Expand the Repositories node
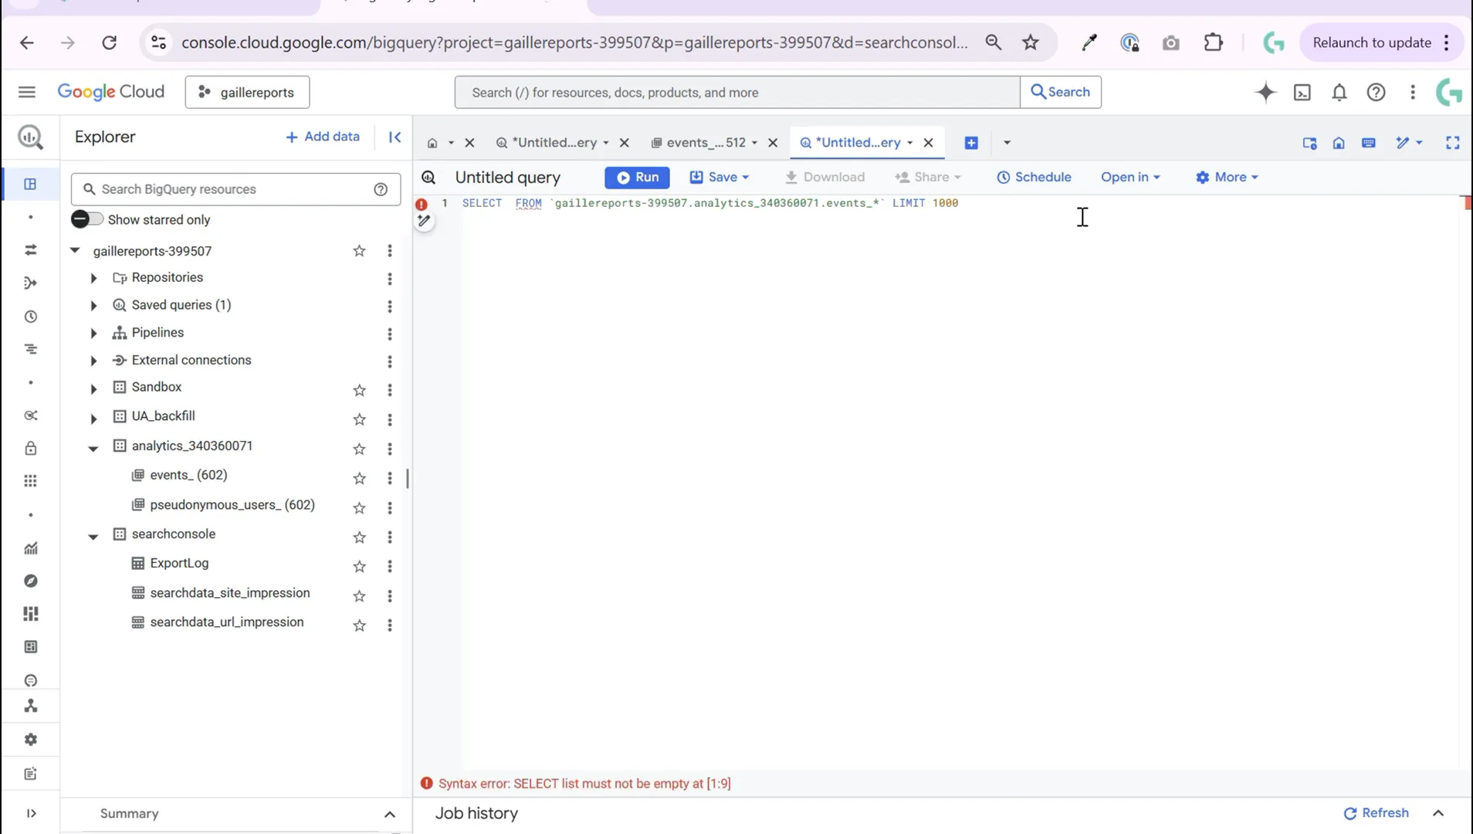Screen dimensions: 1473x834 point(93,278)
